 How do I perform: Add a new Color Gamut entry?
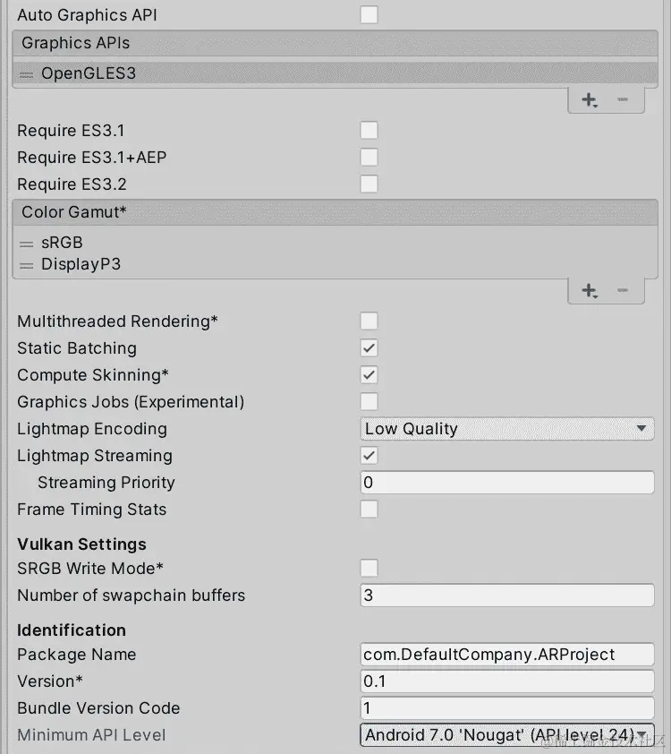(x=590, y=290)
